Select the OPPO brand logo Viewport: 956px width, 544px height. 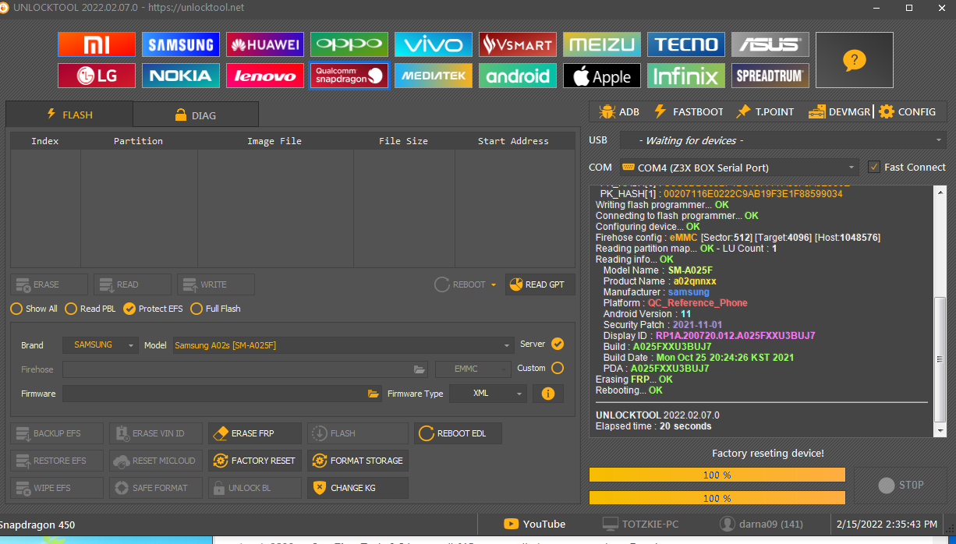pyautogui.click(x=349, y=44)
